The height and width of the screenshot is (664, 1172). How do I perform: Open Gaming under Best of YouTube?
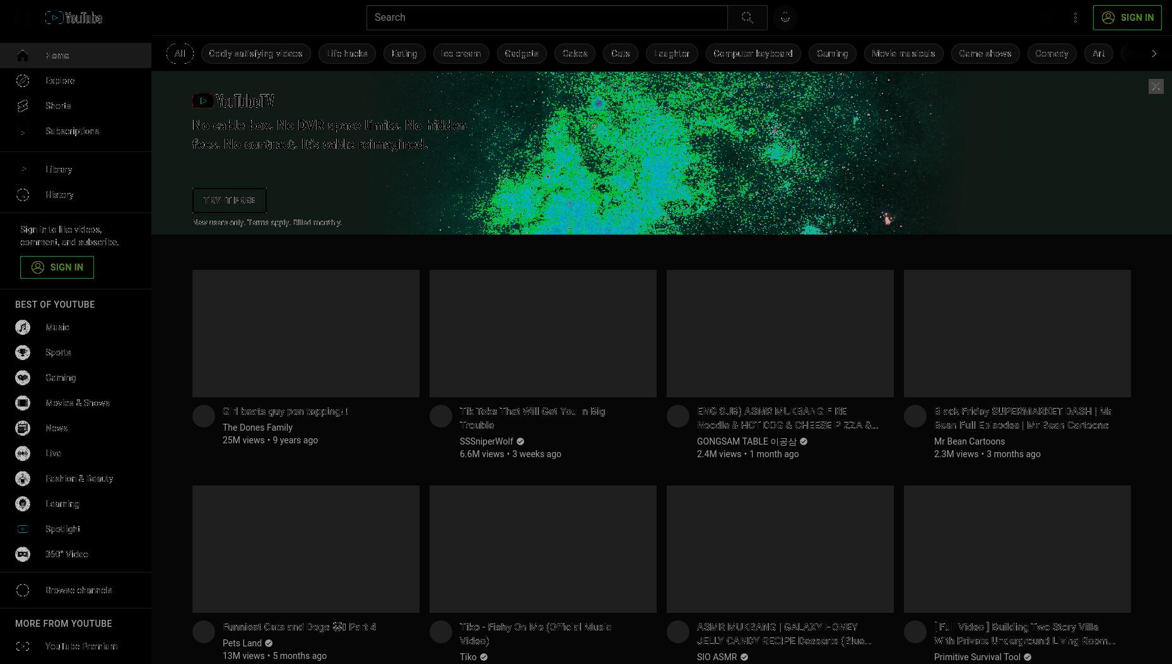pos(76,378)
